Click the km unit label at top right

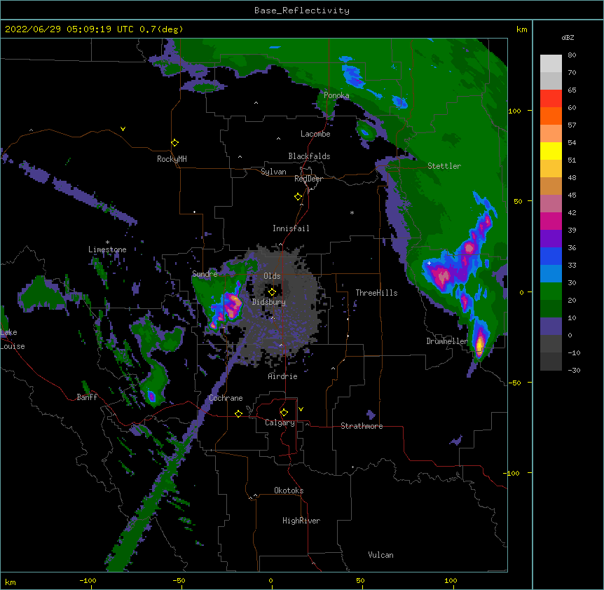[x=521, y=29]
